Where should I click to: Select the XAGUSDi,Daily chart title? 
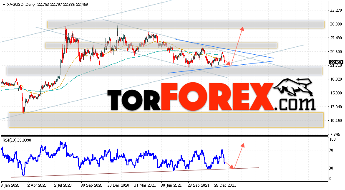21,5
